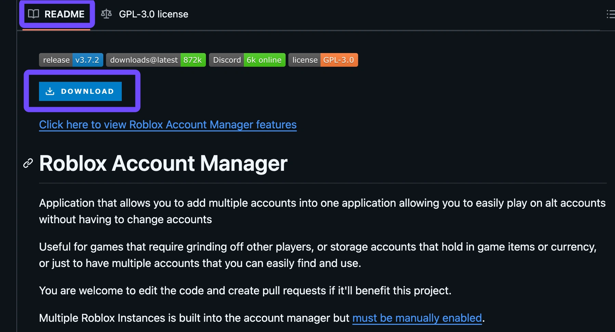Click the license GPL-3.0 badge
This screenshot has width=615, height=332.
[x=323, y=60]
